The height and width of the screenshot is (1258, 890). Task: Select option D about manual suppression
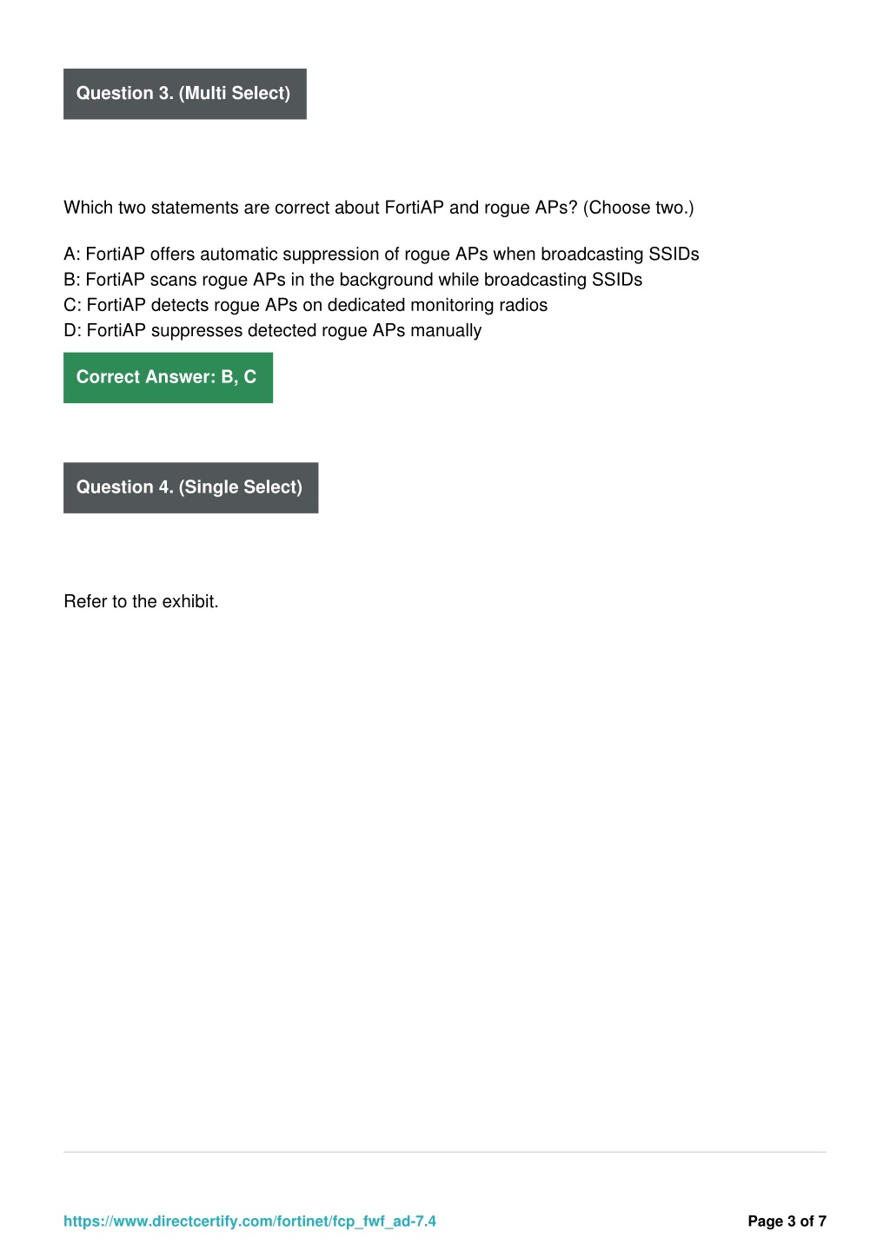[273, 330]
